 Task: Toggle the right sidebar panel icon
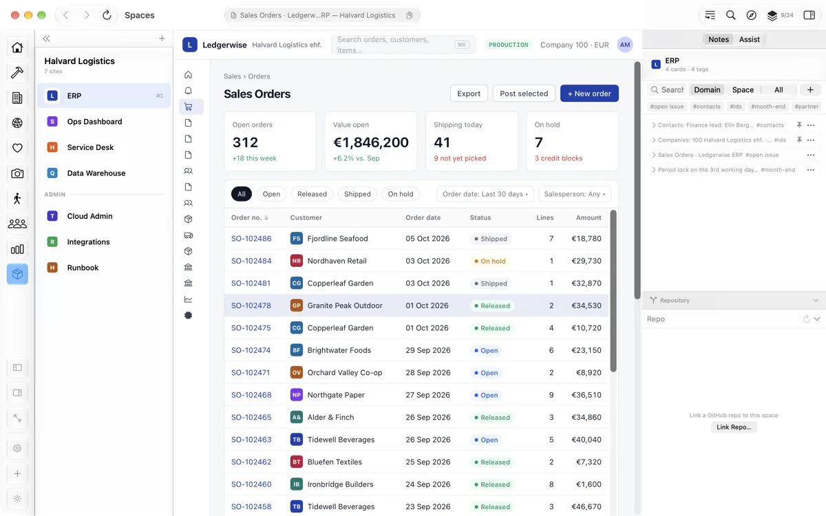click(x=809, y=15)
